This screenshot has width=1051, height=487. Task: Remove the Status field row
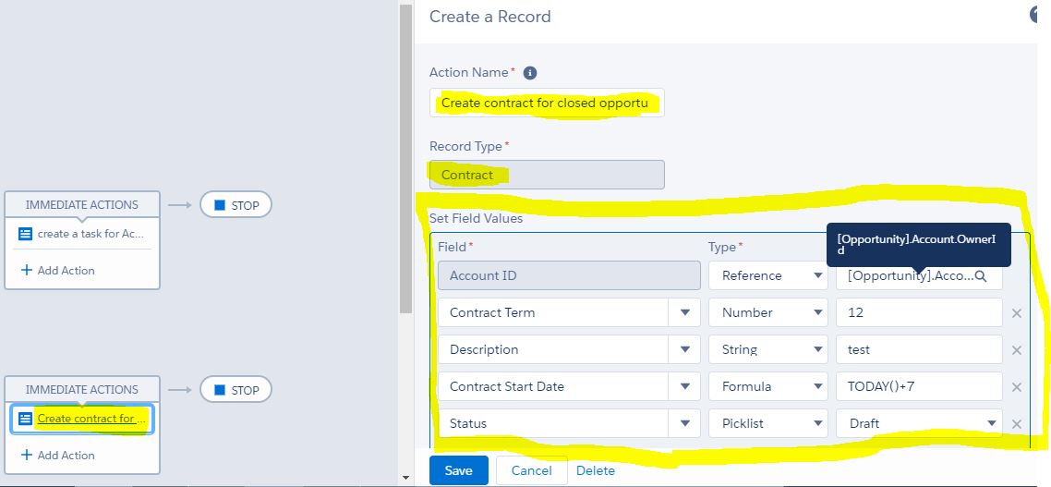1017,424
